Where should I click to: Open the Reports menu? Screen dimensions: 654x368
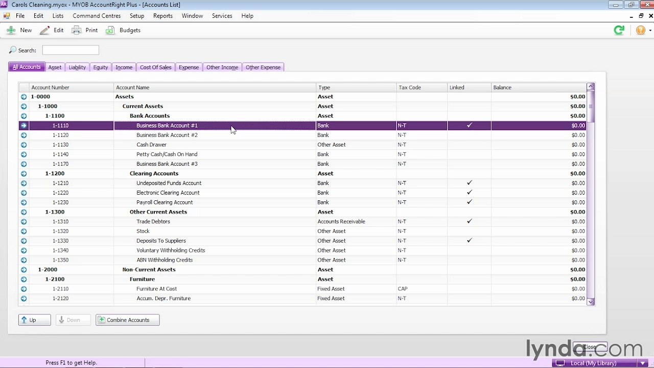163,16
